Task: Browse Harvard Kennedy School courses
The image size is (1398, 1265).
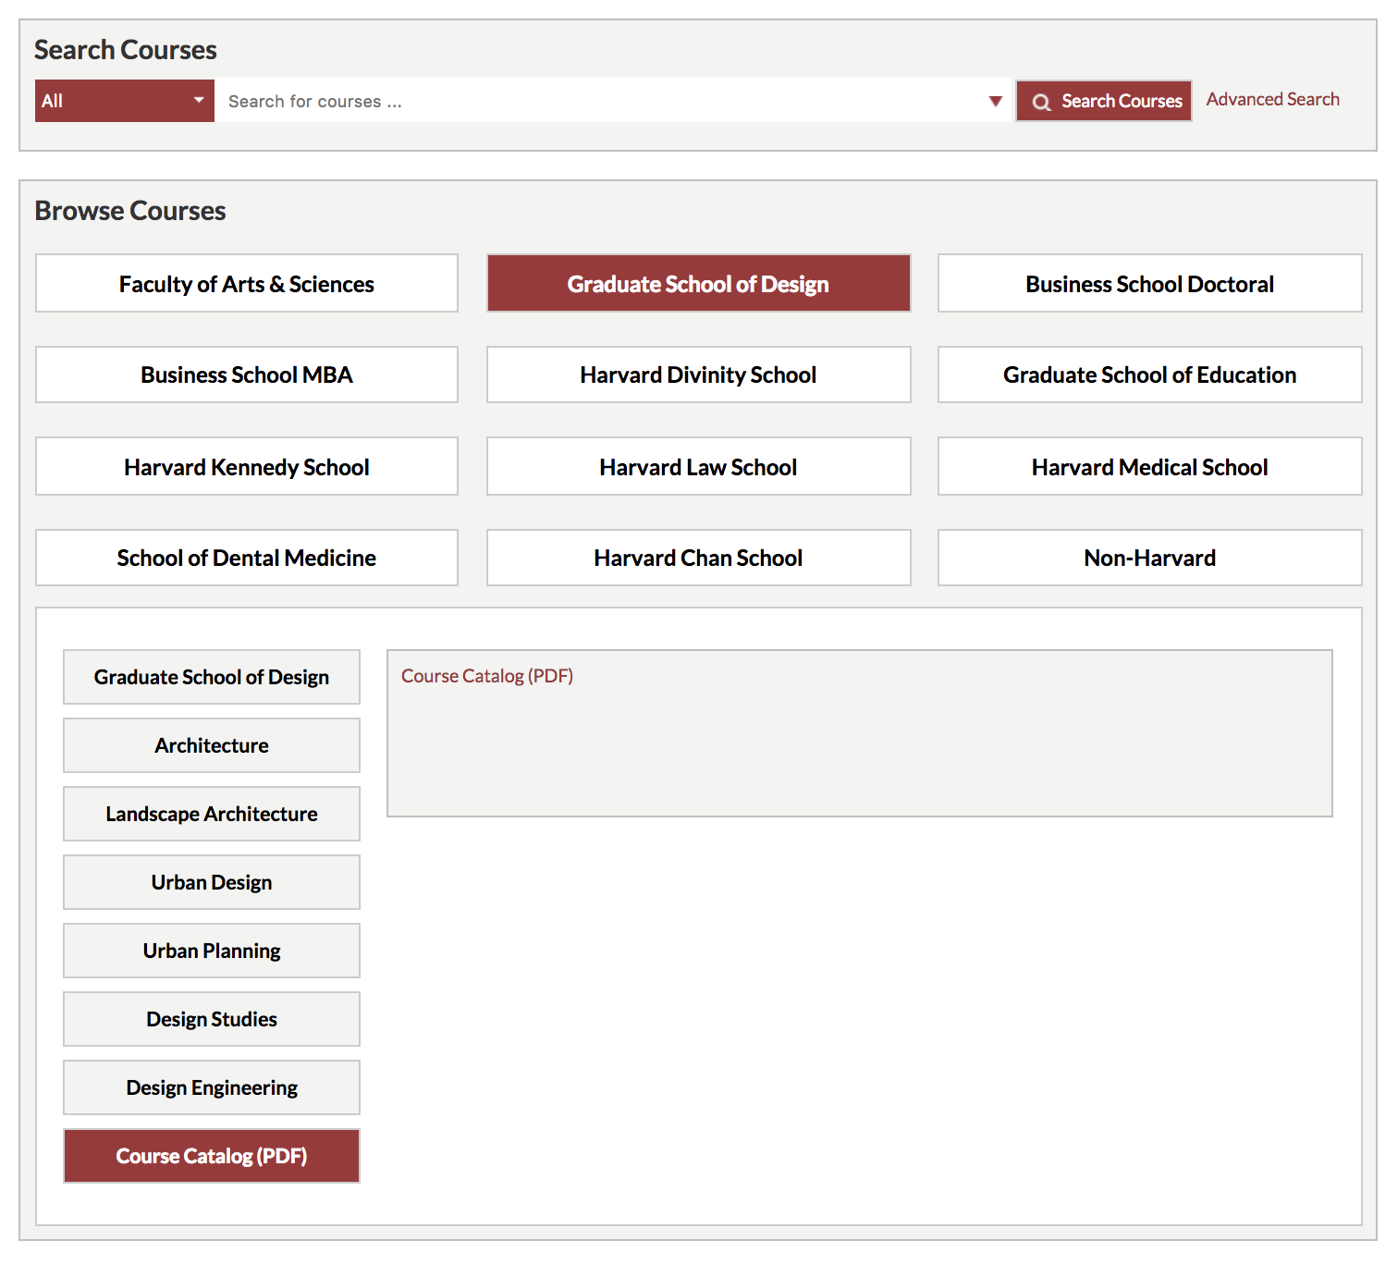Action: [247, 467]
